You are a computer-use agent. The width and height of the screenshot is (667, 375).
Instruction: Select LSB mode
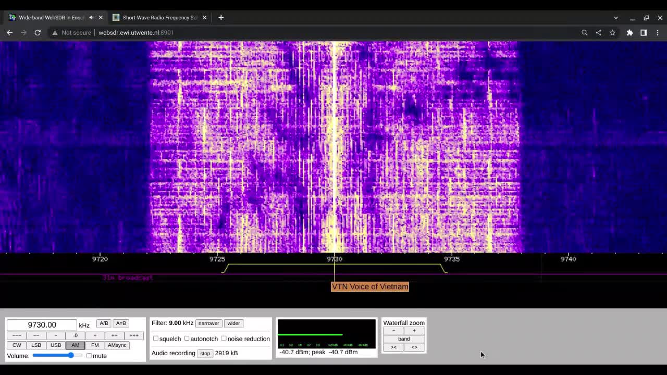(36, 345)
